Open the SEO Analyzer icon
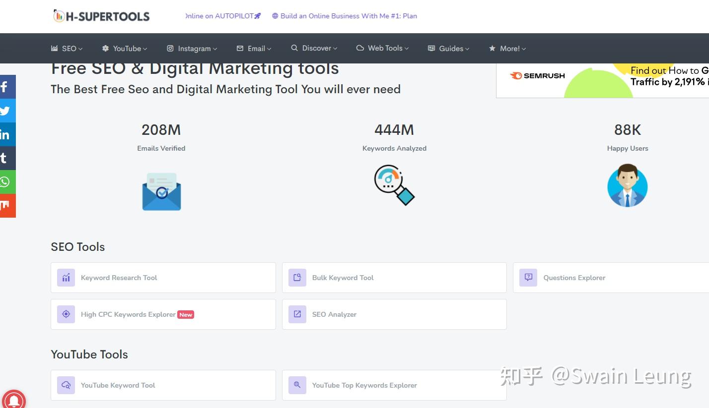This screenshot has height=408, width=709. 297,314
